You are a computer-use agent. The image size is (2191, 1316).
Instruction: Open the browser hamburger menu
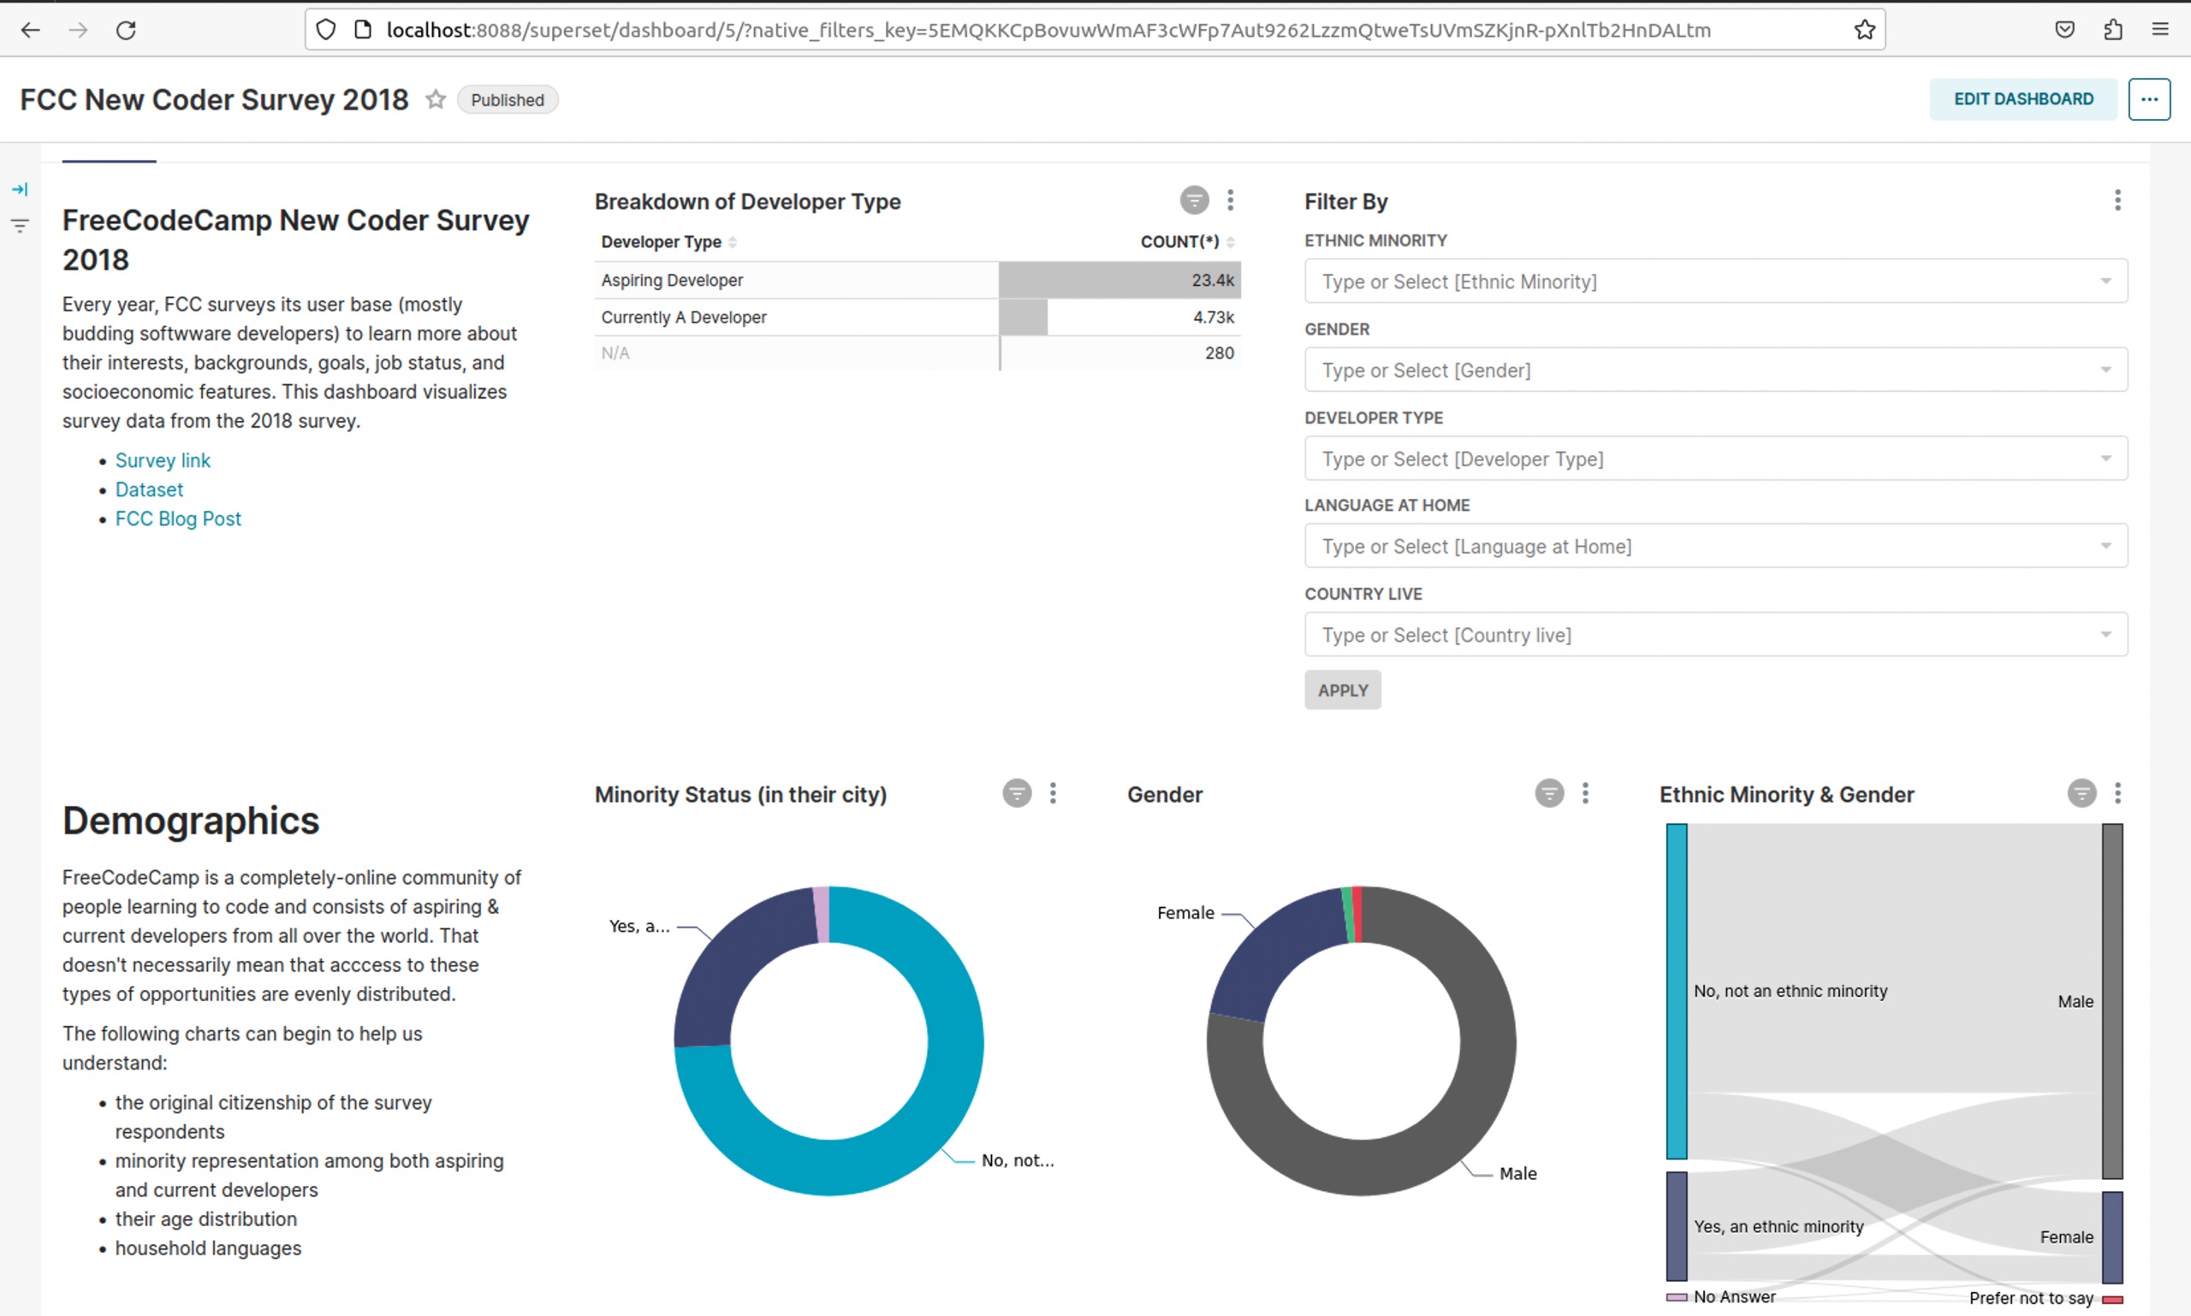[2160, 30]
